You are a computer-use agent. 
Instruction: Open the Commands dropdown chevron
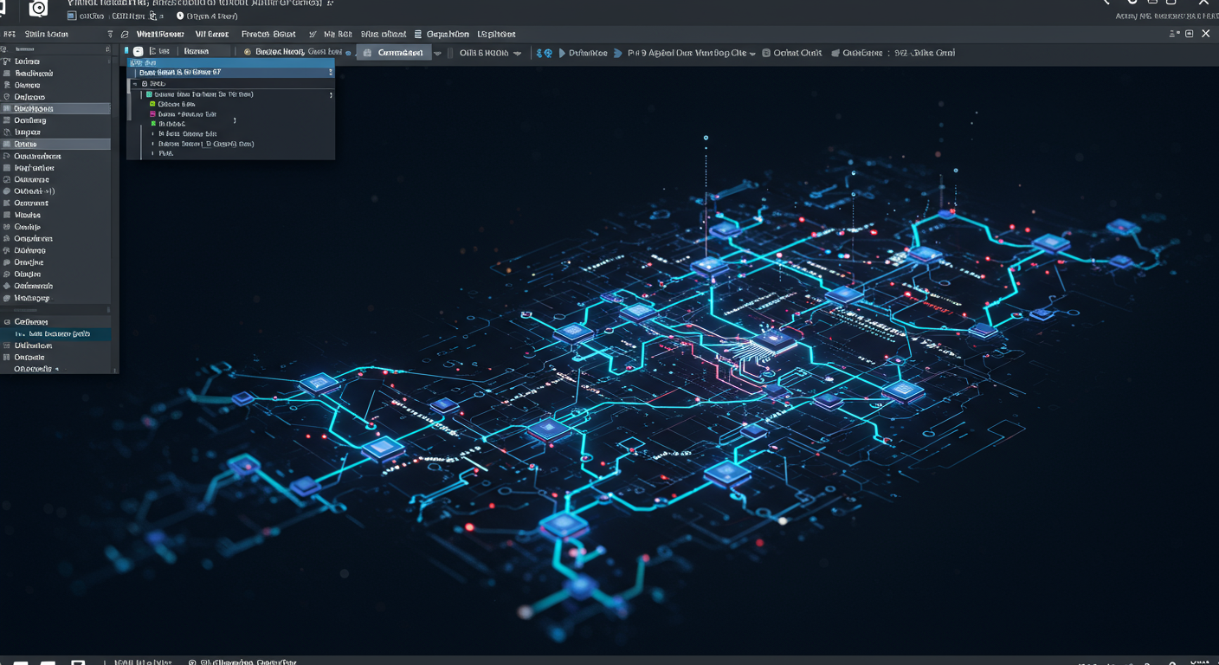click(x=438, y=52)
